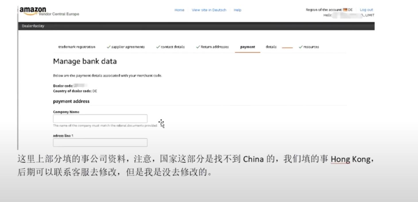Click the checkmark beside Return addresses
Image resolution: width=418 pixels, height=202 pixels.
[x=197, y=47]
